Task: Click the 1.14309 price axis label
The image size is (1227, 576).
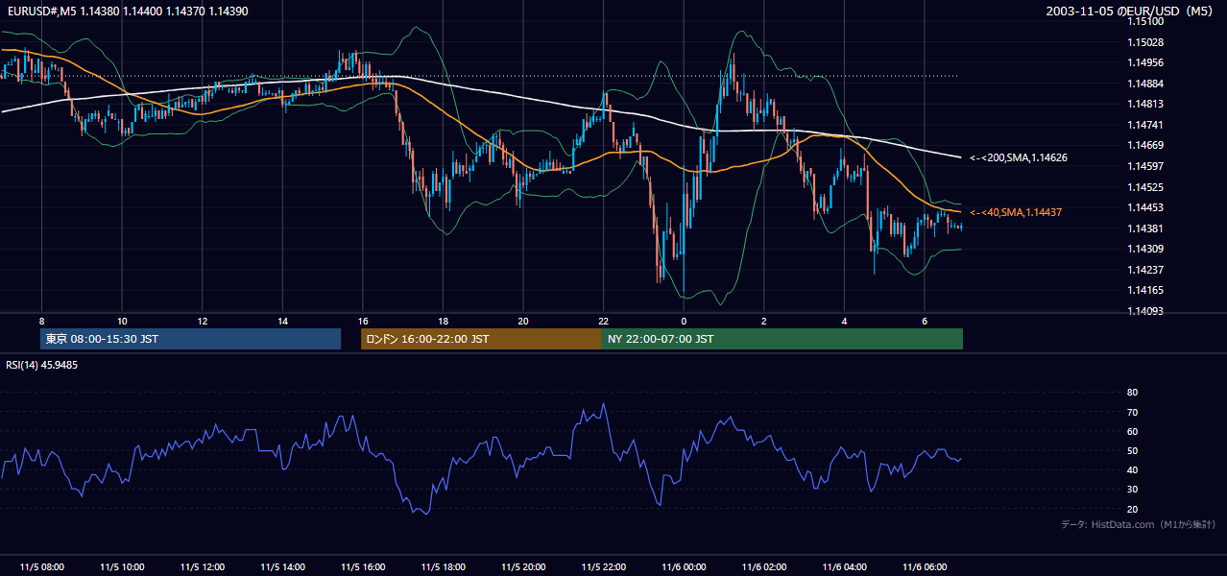Action: [x=1144, y=249]
